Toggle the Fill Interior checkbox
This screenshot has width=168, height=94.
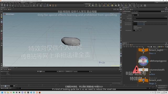pyautogui.click(x=133, y=26)
